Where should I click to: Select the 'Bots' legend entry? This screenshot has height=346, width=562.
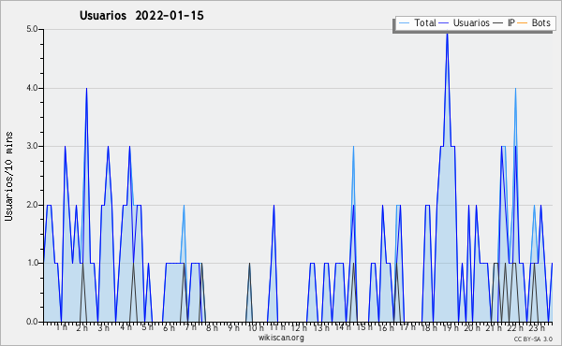pyautogui.click(x=534, y=22)
